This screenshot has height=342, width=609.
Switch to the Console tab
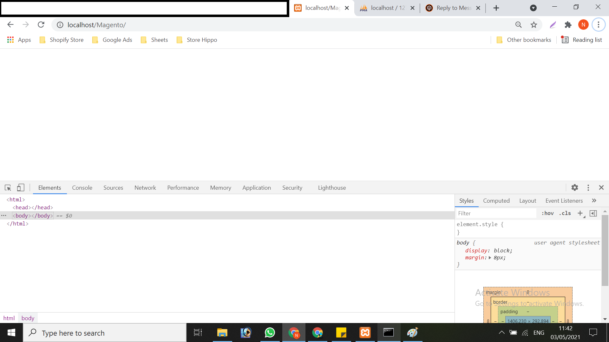pyautogui.click(x=82, y=187)
